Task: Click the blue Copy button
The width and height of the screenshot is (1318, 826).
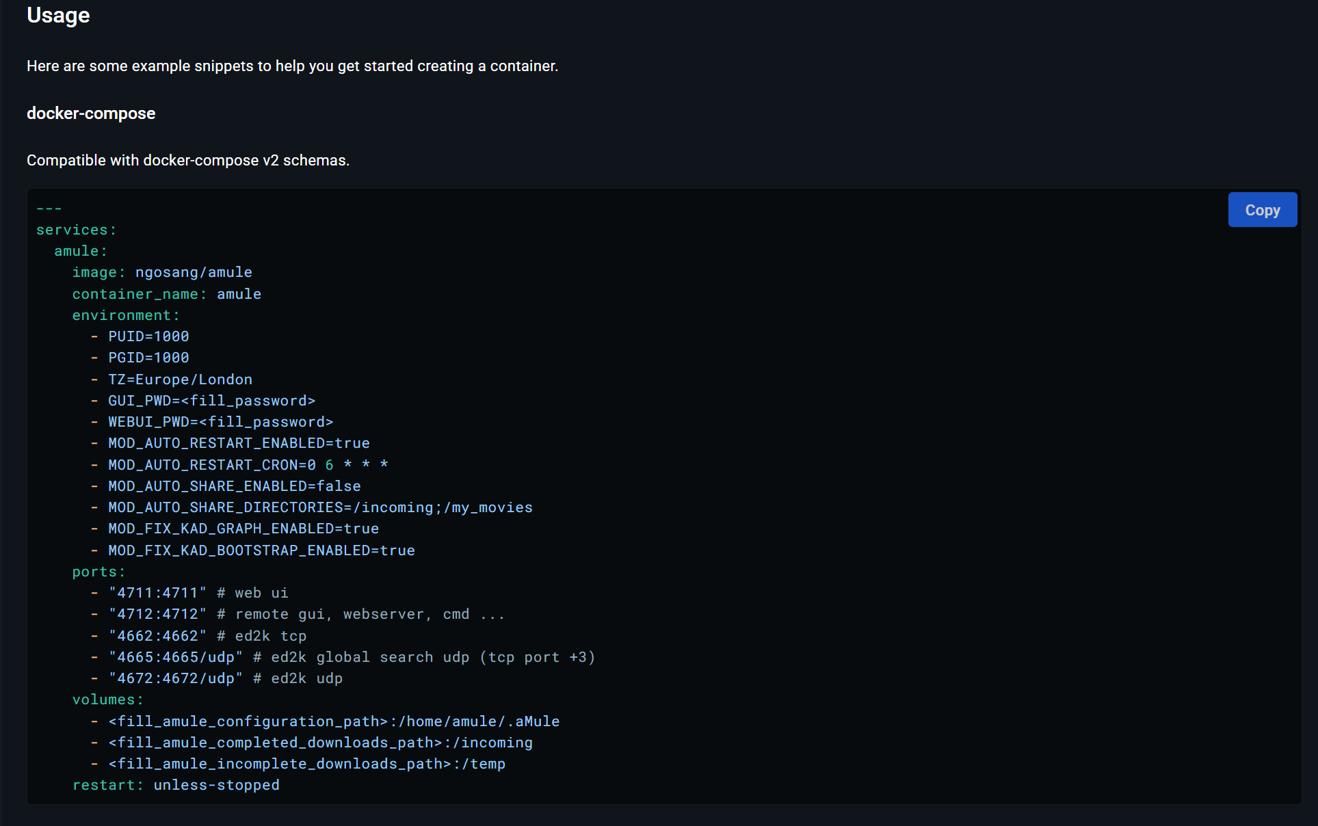Action: [x=1262, y=210]
